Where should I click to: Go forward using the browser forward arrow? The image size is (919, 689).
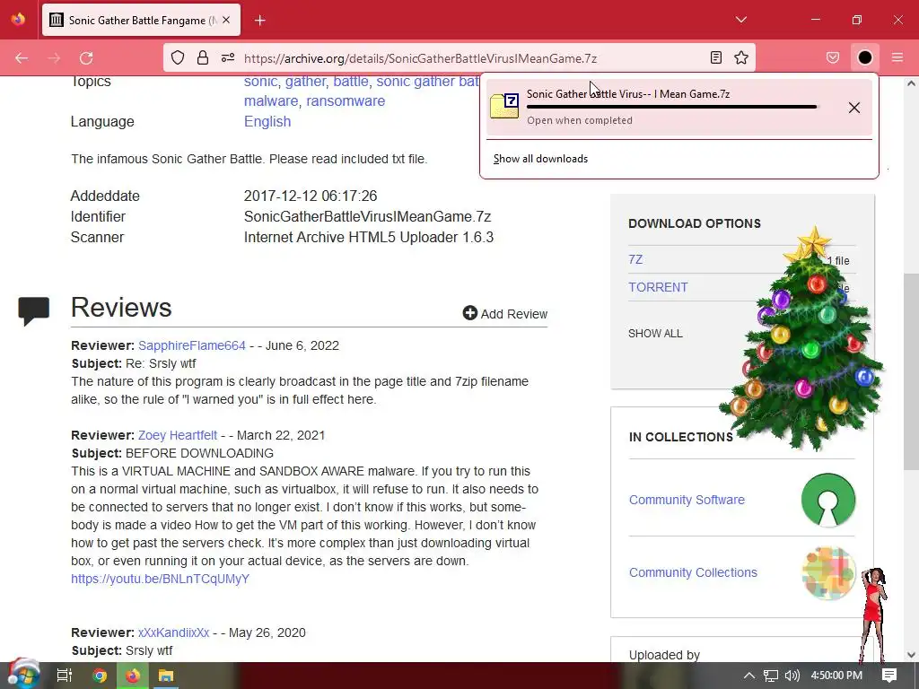click(x=54, y=58)
